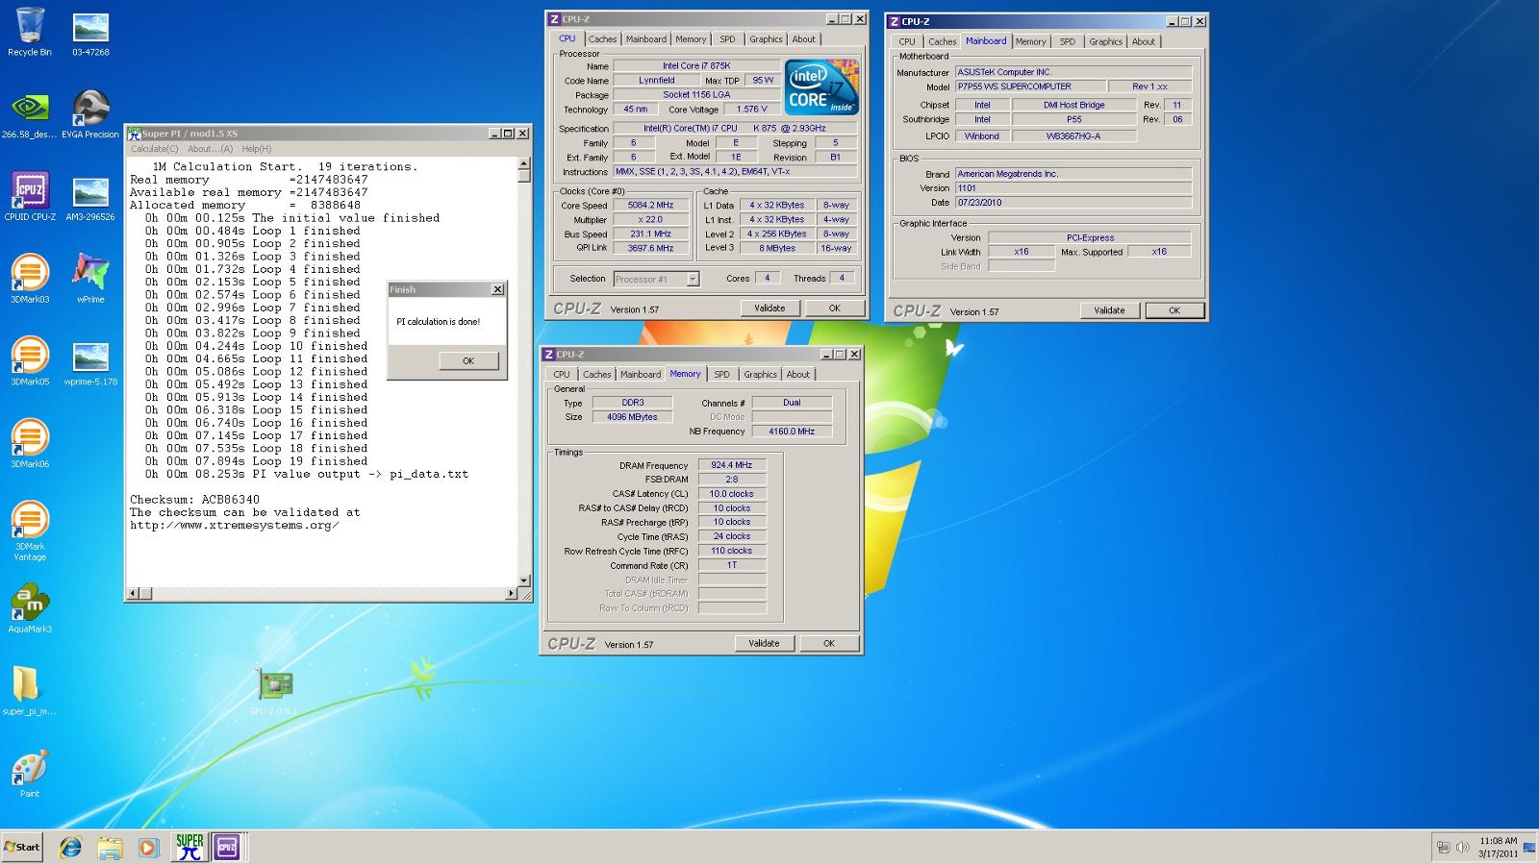1539x864 pixels.
Task: Switch to Memory tab in CPU window
Action: [x=691, y=39]
